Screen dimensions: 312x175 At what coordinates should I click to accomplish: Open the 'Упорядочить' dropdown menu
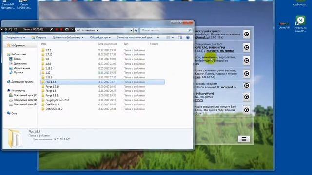click(16, 37)
